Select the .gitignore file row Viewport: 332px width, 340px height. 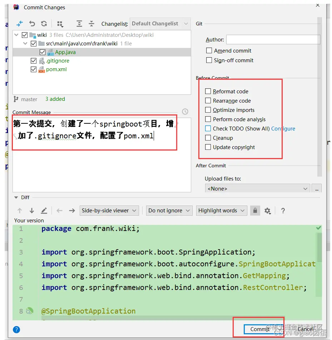[x=102, y=61]
